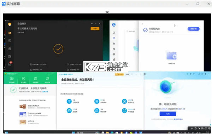Open the four-squares apps icon in dark sidebar
212x134 pixels.
[x=10, y=56]
